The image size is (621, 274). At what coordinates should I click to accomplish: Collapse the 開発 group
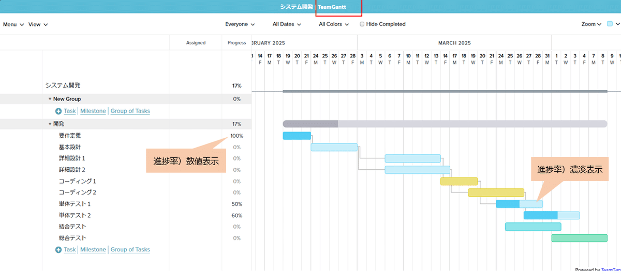50,124
